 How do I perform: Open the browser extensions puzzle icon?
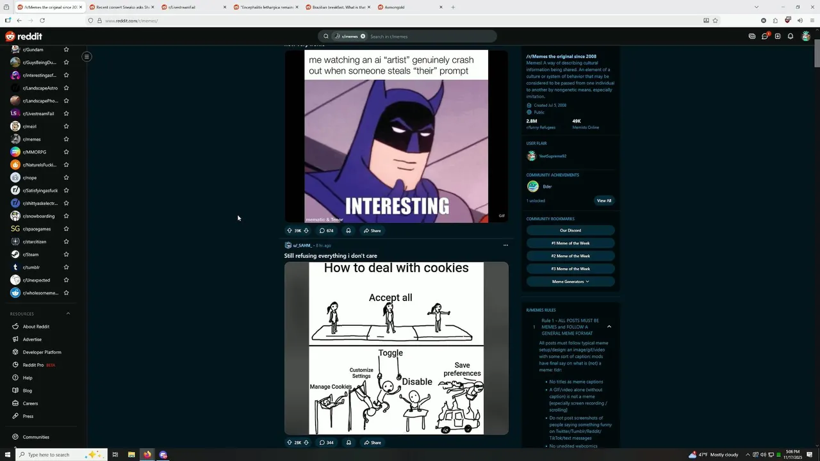(x=775, y=20)
